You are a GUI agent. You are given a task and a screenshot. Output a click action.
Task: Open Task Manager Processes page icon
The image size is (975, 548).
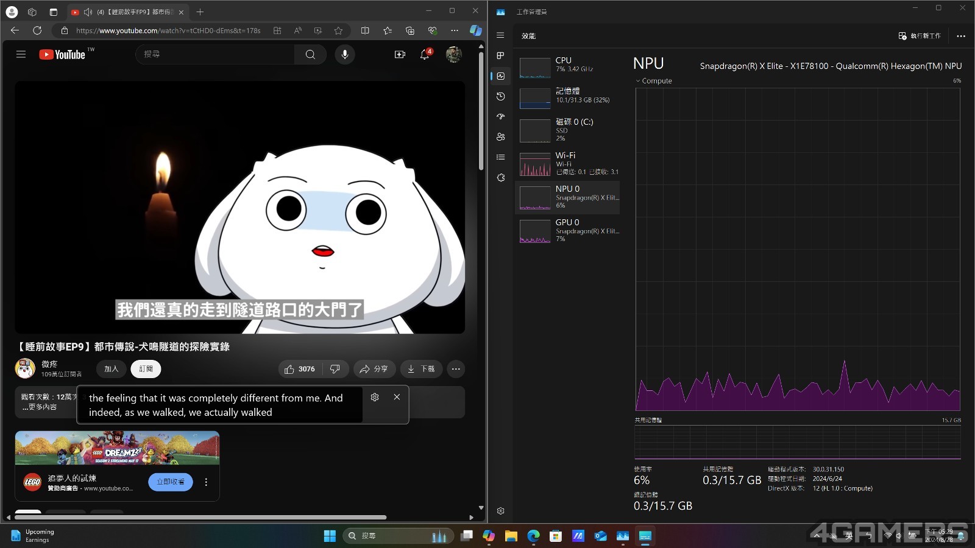[x=500, y=55]
